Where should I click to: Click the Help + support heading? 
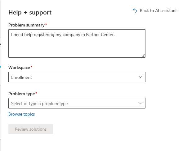[30, 13]
